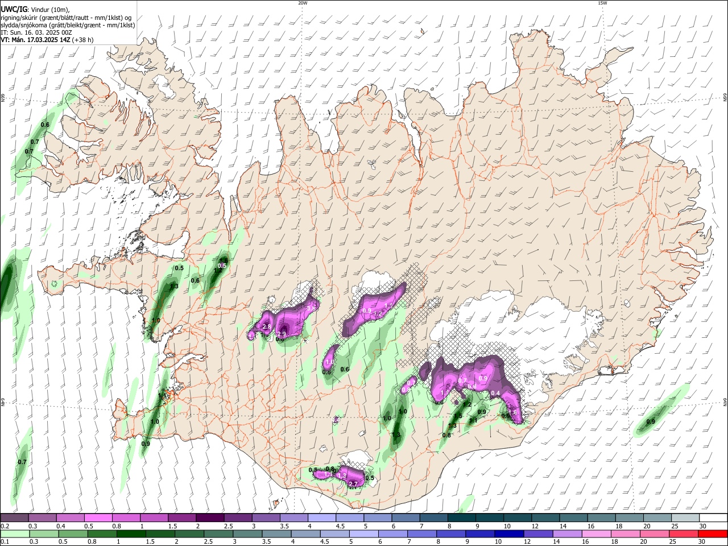Image resolution: width=728 pixels, height=546 pixels.
Task: Select the darkest green swatch between 1 and 1.5
Action: click(x=131, y=533)
